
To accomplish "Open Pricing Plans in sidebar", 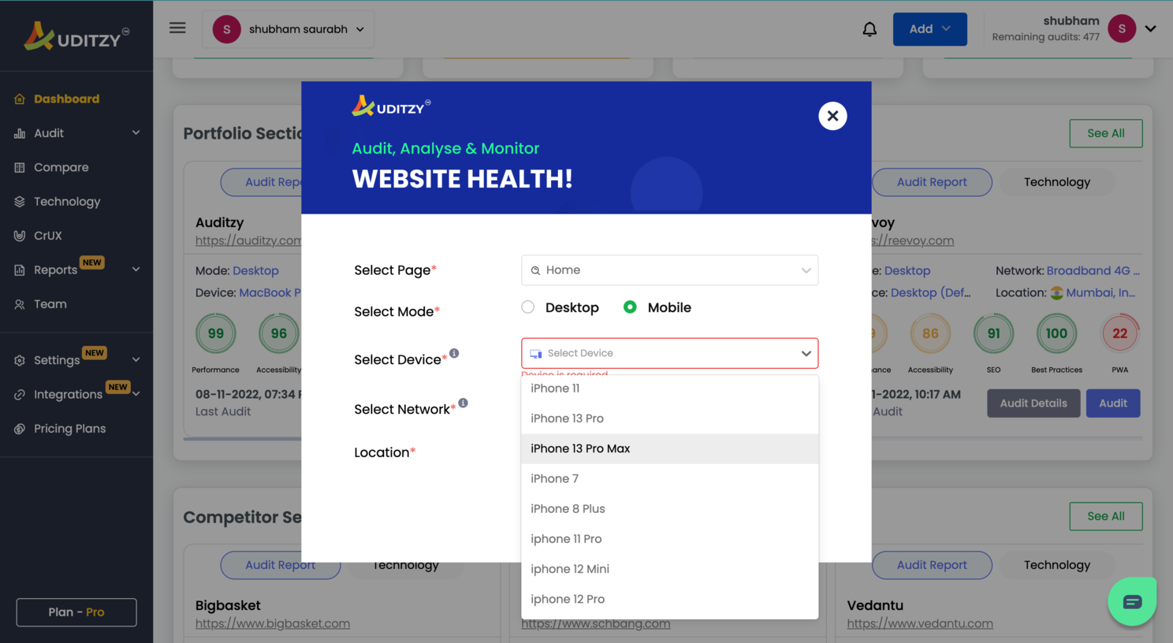I will [x=69, y=429].
